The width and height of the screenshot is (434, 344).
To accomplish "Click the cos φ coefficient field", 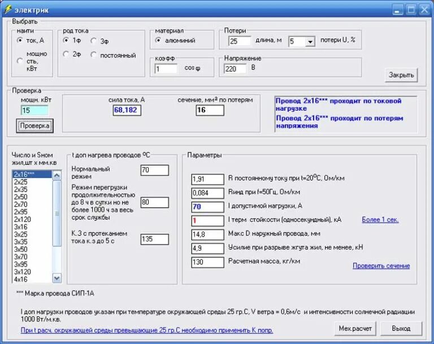I will tap(166, 69).
